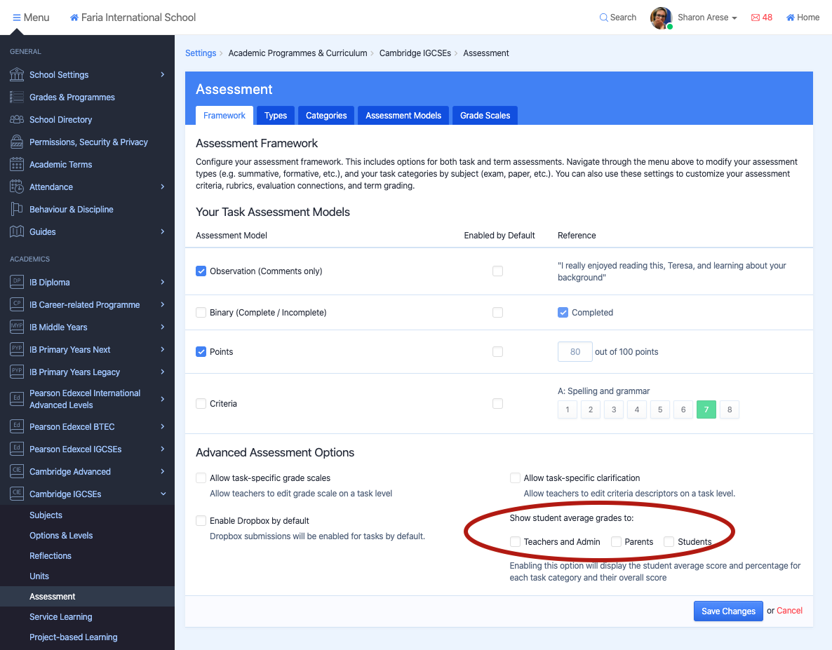Expand the IB Diploma sidebar section
Screen dimensions: 832x650
click(x=163, y=282)
